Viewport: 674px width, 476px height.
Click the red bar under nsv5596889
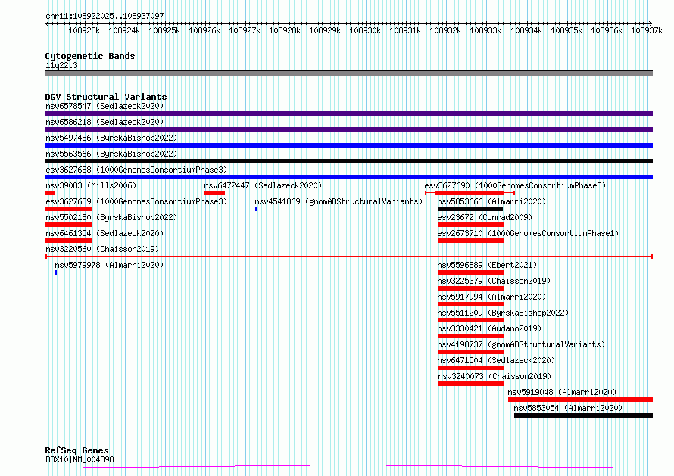(470, 272)
